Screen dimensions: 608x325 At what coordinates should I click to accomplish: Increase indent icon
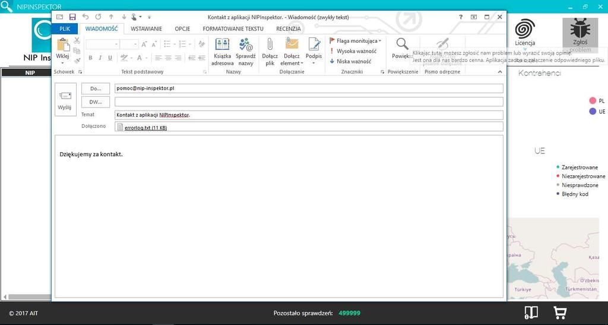202,58
